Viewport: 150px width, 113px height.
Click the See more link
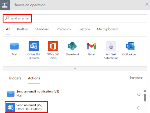(136, 77)
